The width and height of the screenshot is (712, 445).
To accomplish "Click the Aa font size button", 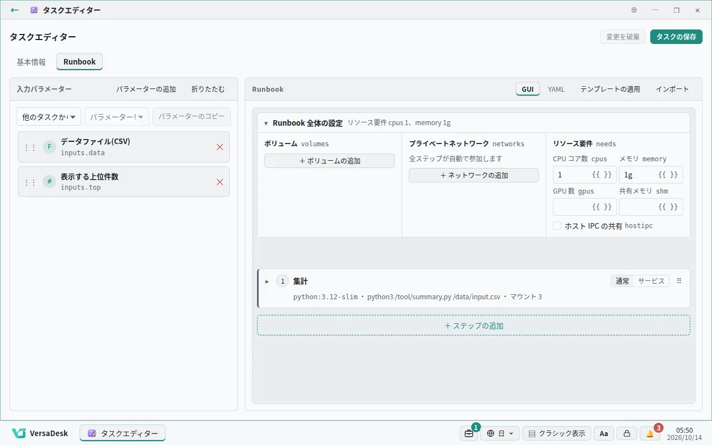I will (x=604, y=433).
